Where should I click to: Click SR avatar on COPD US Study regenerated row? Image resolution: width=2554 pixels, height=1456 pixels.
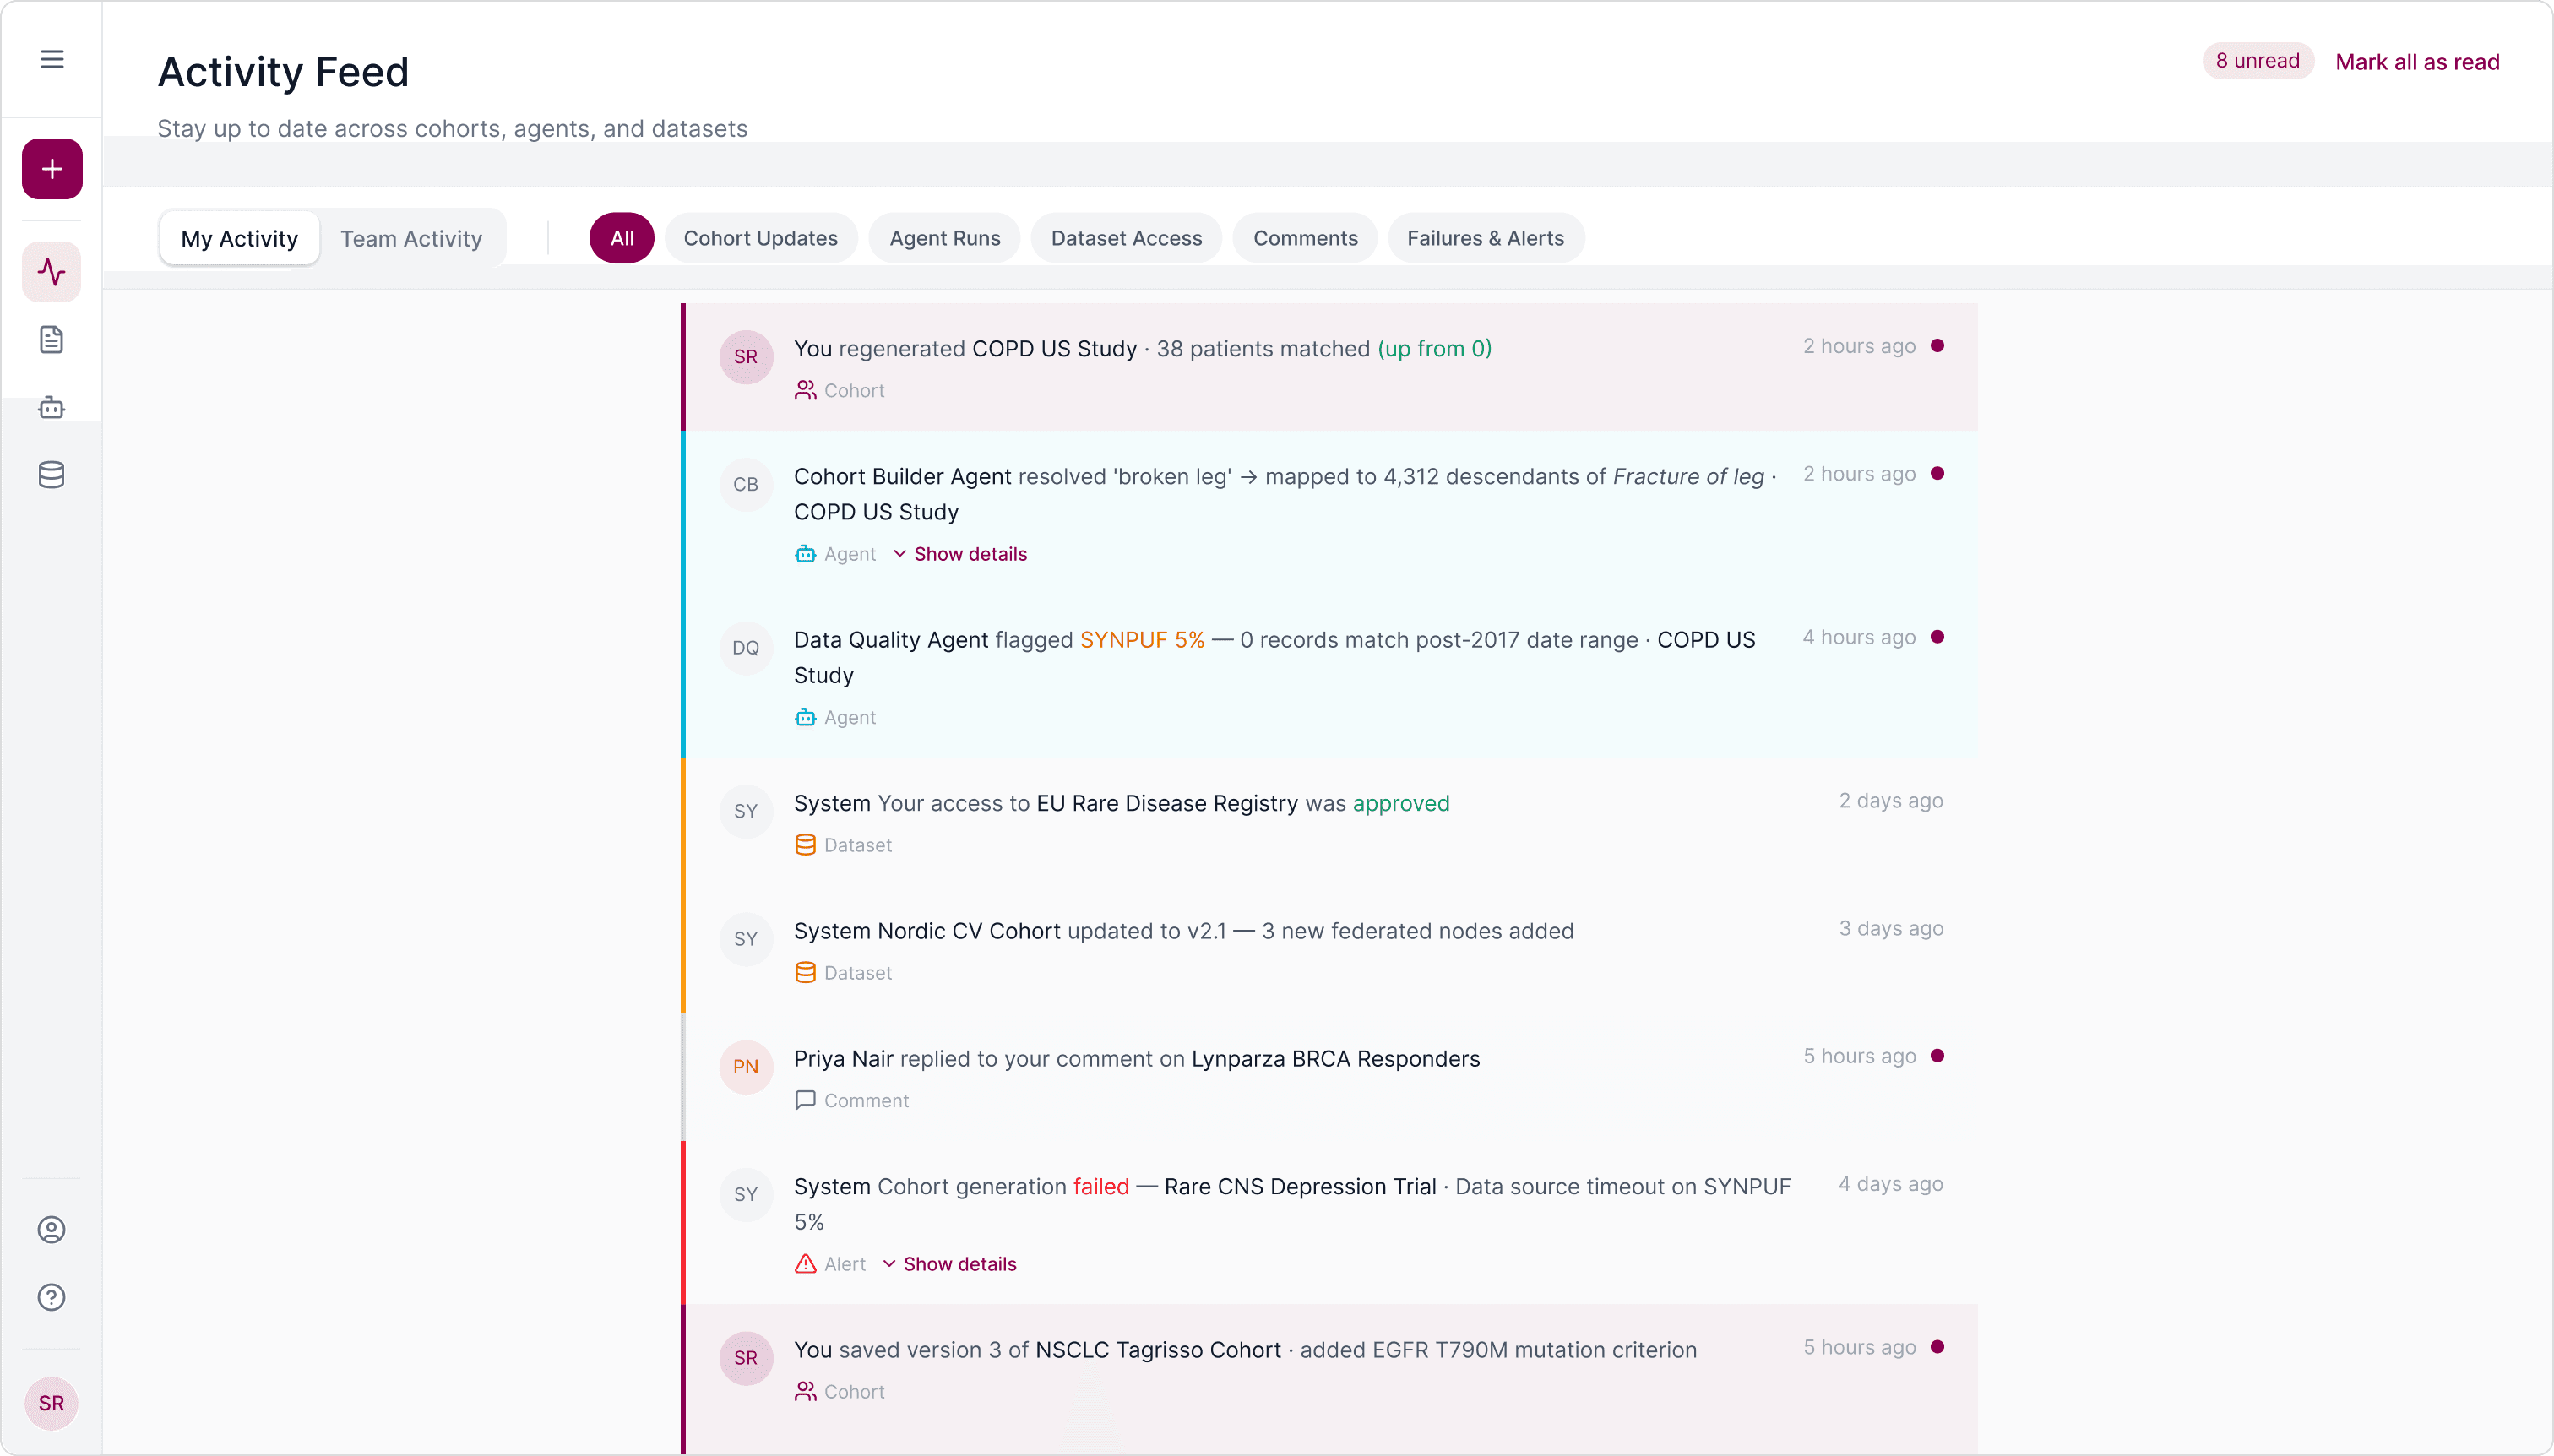pos(746,357)
